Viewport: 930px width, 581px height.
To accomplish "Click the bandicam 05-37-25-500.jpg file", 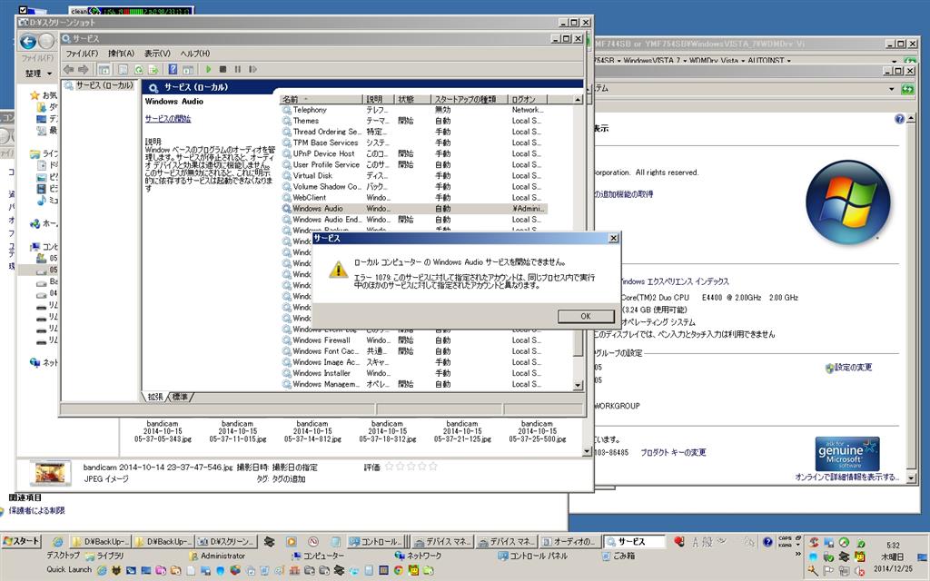I will pos(538,431).
